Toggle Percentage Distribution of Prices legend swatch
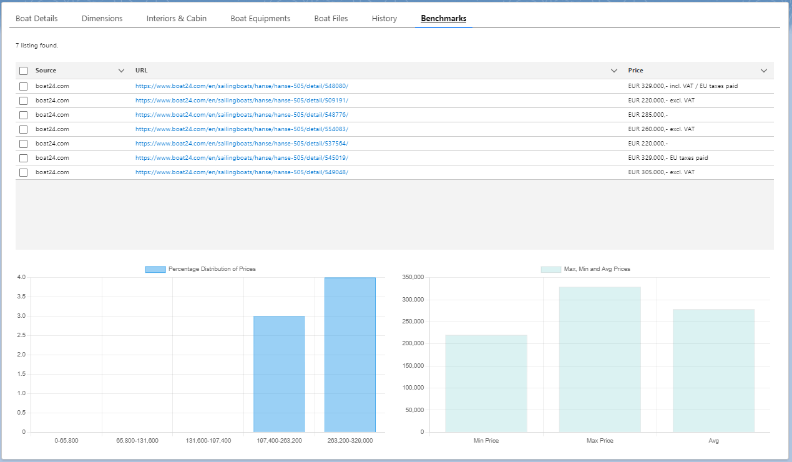This screenshot has height=462, width=792. [x=155, y=269]
